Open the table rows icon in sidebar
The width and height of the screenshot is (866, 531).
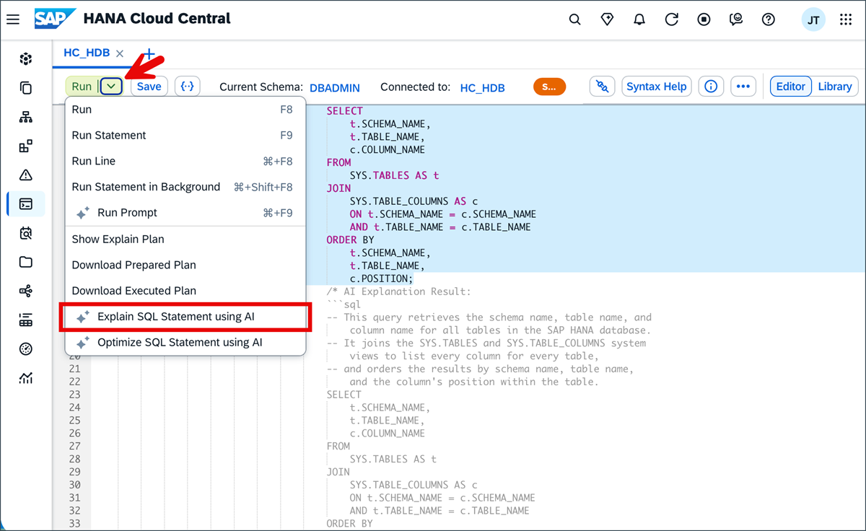26,320
